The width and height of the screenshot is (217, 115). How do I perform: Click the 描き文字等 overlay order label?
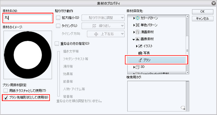point(71,51)
